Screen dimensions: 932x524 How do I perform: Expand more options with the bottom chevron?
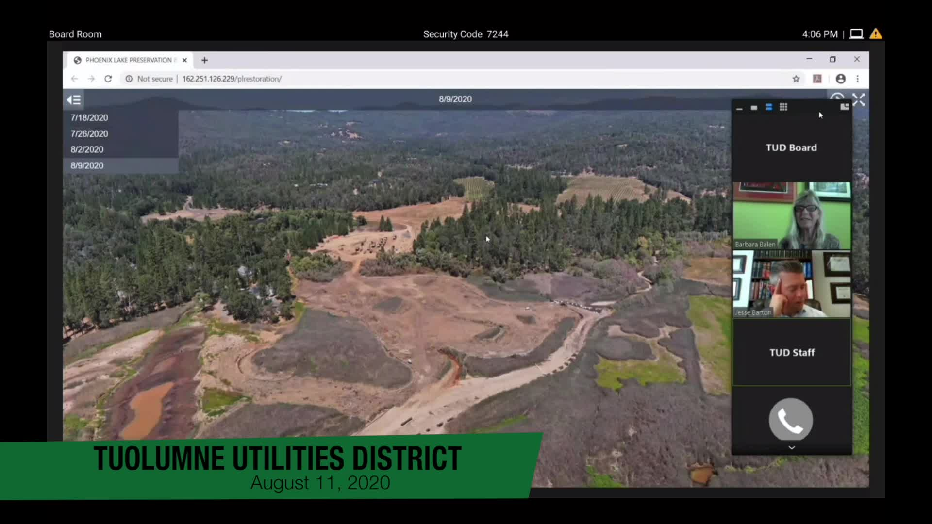tap(791, 447)
